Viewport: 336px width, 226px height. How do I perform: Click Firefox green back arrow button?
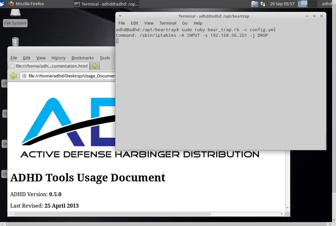(13, 76)
